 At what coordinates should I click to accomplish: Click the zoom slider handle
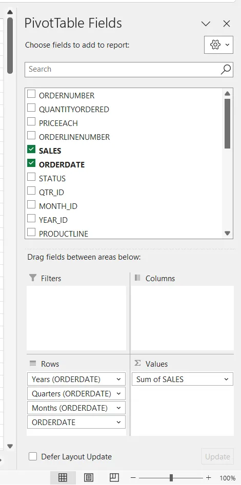point(171,478)
